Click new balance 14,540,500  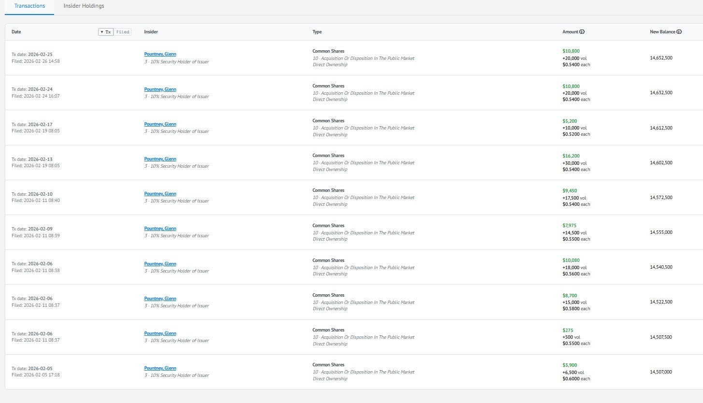661,267
